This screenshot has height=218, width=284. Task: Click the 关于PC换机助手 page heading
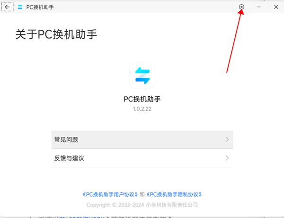56,34
